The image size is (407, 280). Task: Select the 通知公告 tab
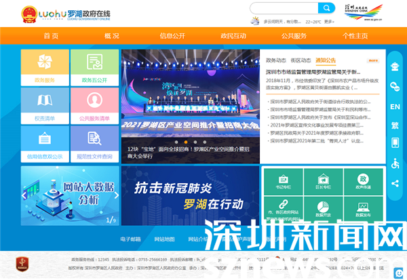coord(326,60)
